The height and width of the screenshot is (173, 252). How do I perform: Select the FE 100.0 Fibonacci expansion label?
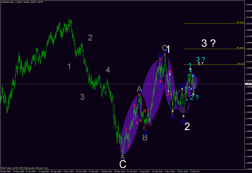click(x=240, y=48)
